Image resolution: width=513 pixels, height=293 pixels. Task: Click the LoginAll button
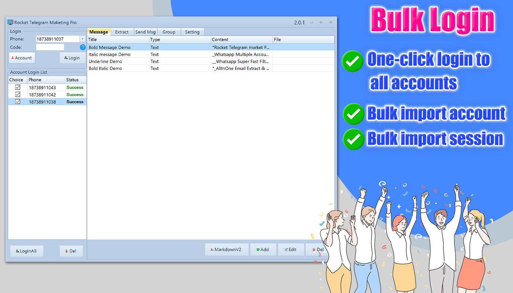tap(26, 251)
